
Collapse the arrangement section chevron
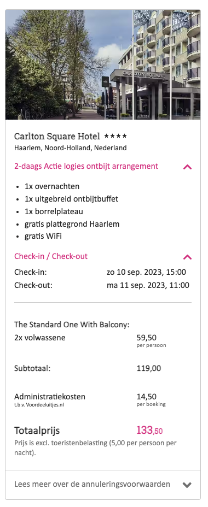point(187,167)
